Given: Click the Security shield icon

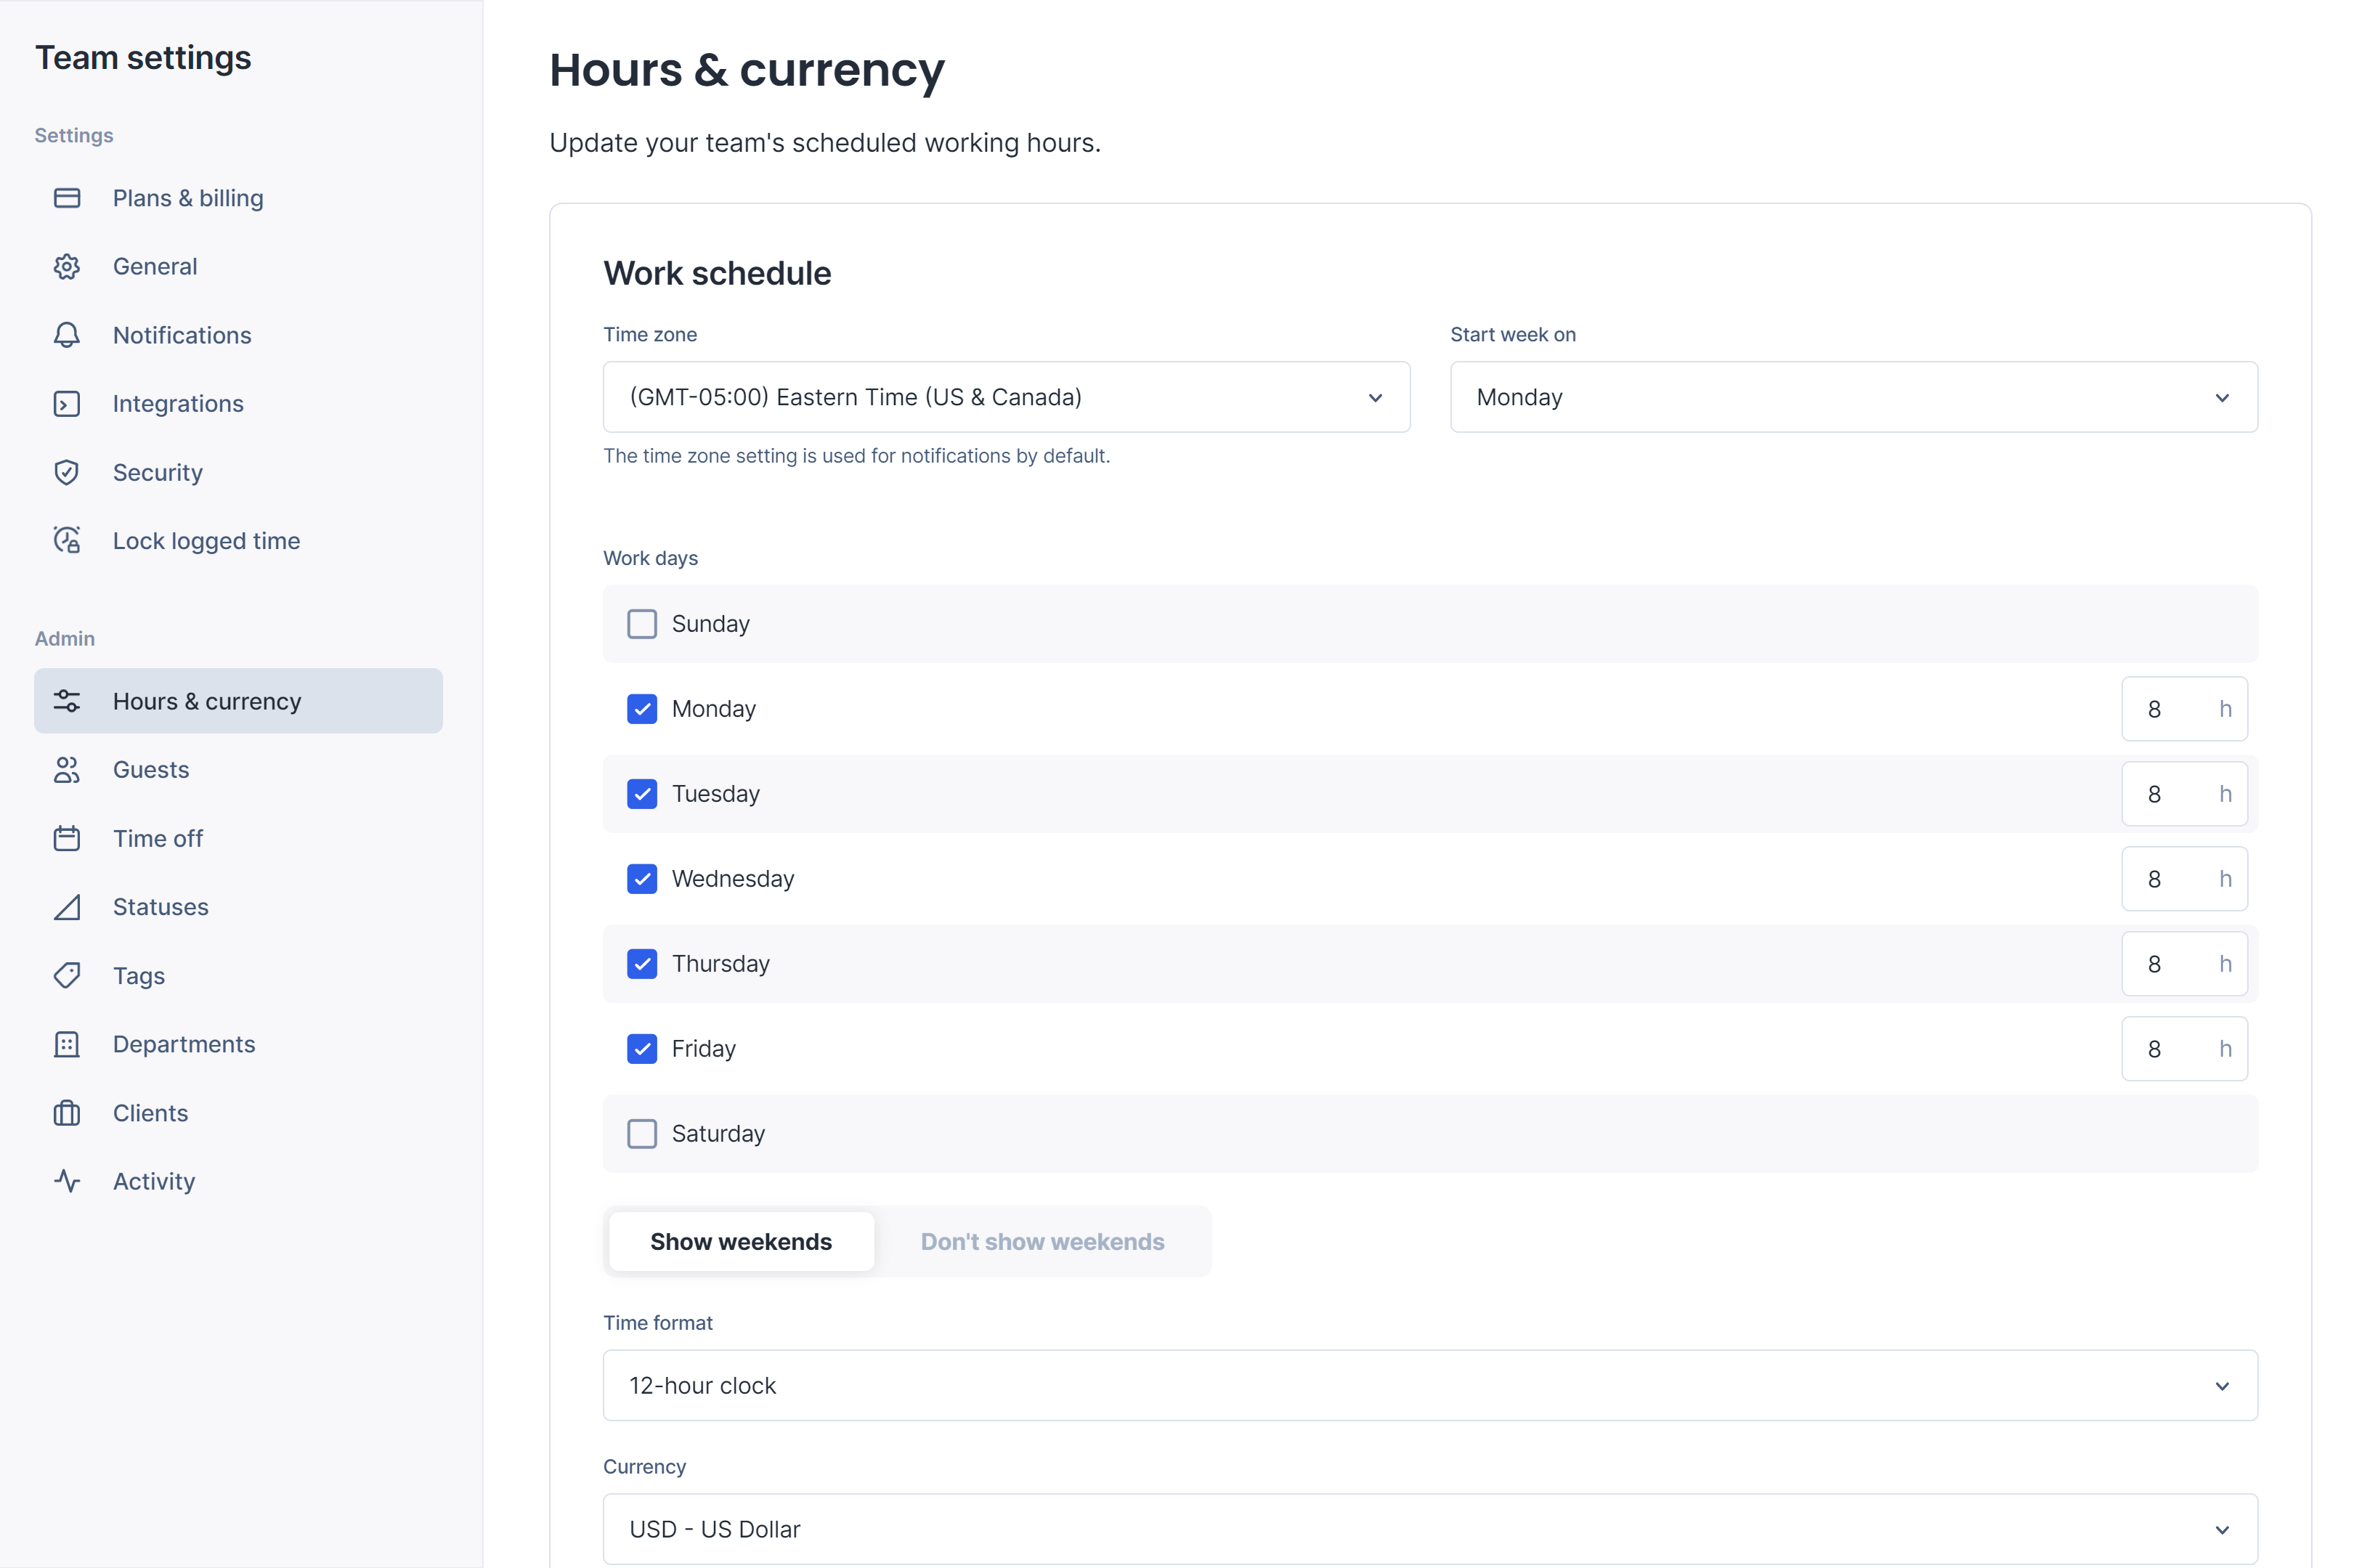Looking at the screenshot, I should point(67,472).
